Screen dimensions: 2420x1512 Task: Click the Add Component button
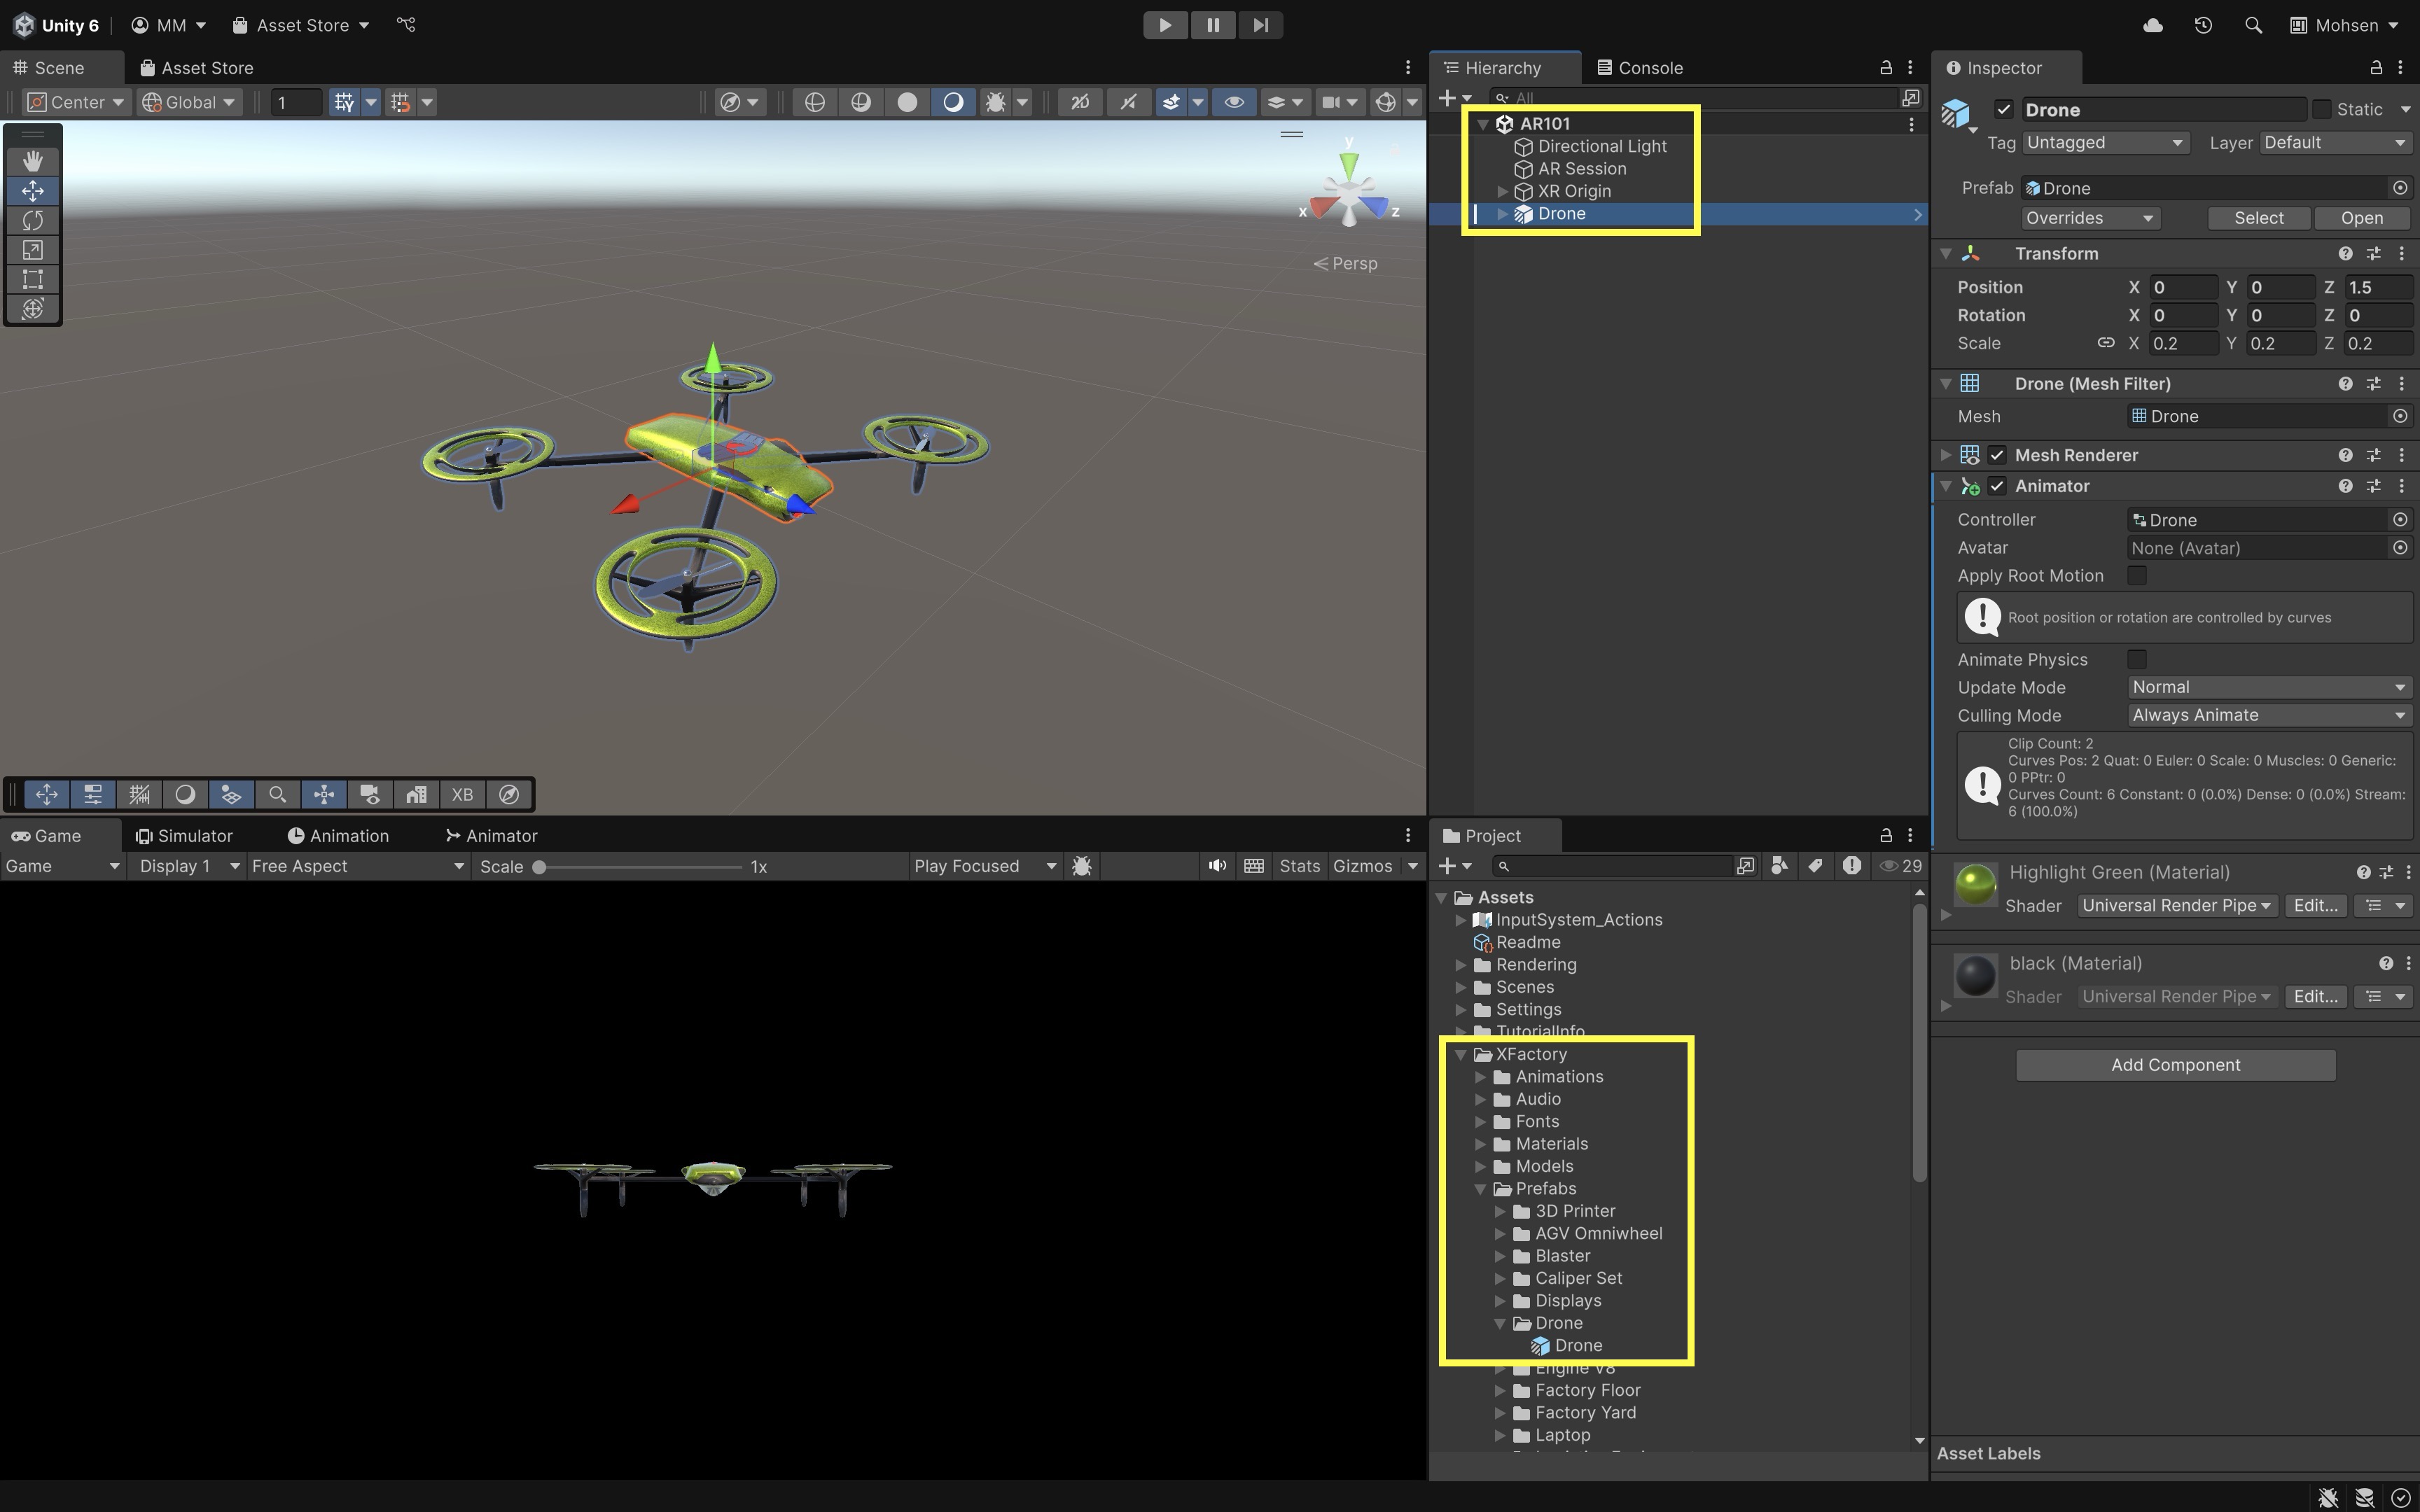(2175, 1065)
